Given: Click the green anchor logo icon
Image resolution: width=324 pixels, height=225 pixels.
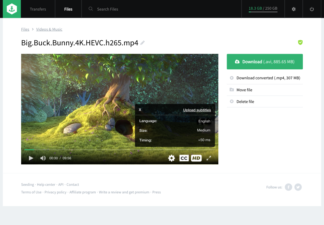Looking at the screenshot, I should click(12, 9).
